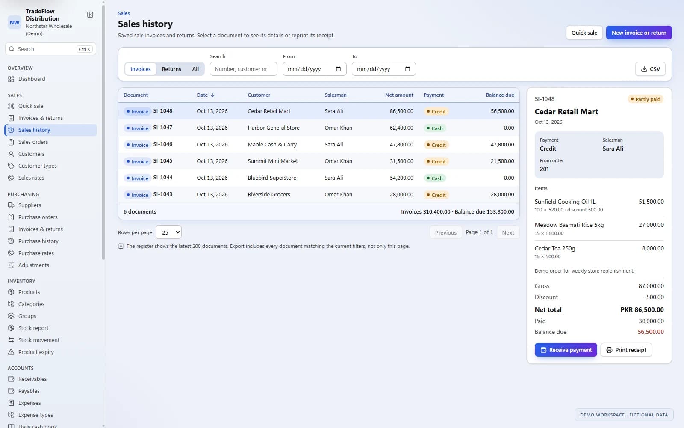Screen dimensions: 684x428
Task: Click Receive payment button
Action: [x=566, y=350]
